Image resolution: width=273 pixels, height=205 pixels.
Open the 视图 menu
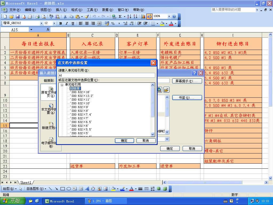tap(46, 10)
